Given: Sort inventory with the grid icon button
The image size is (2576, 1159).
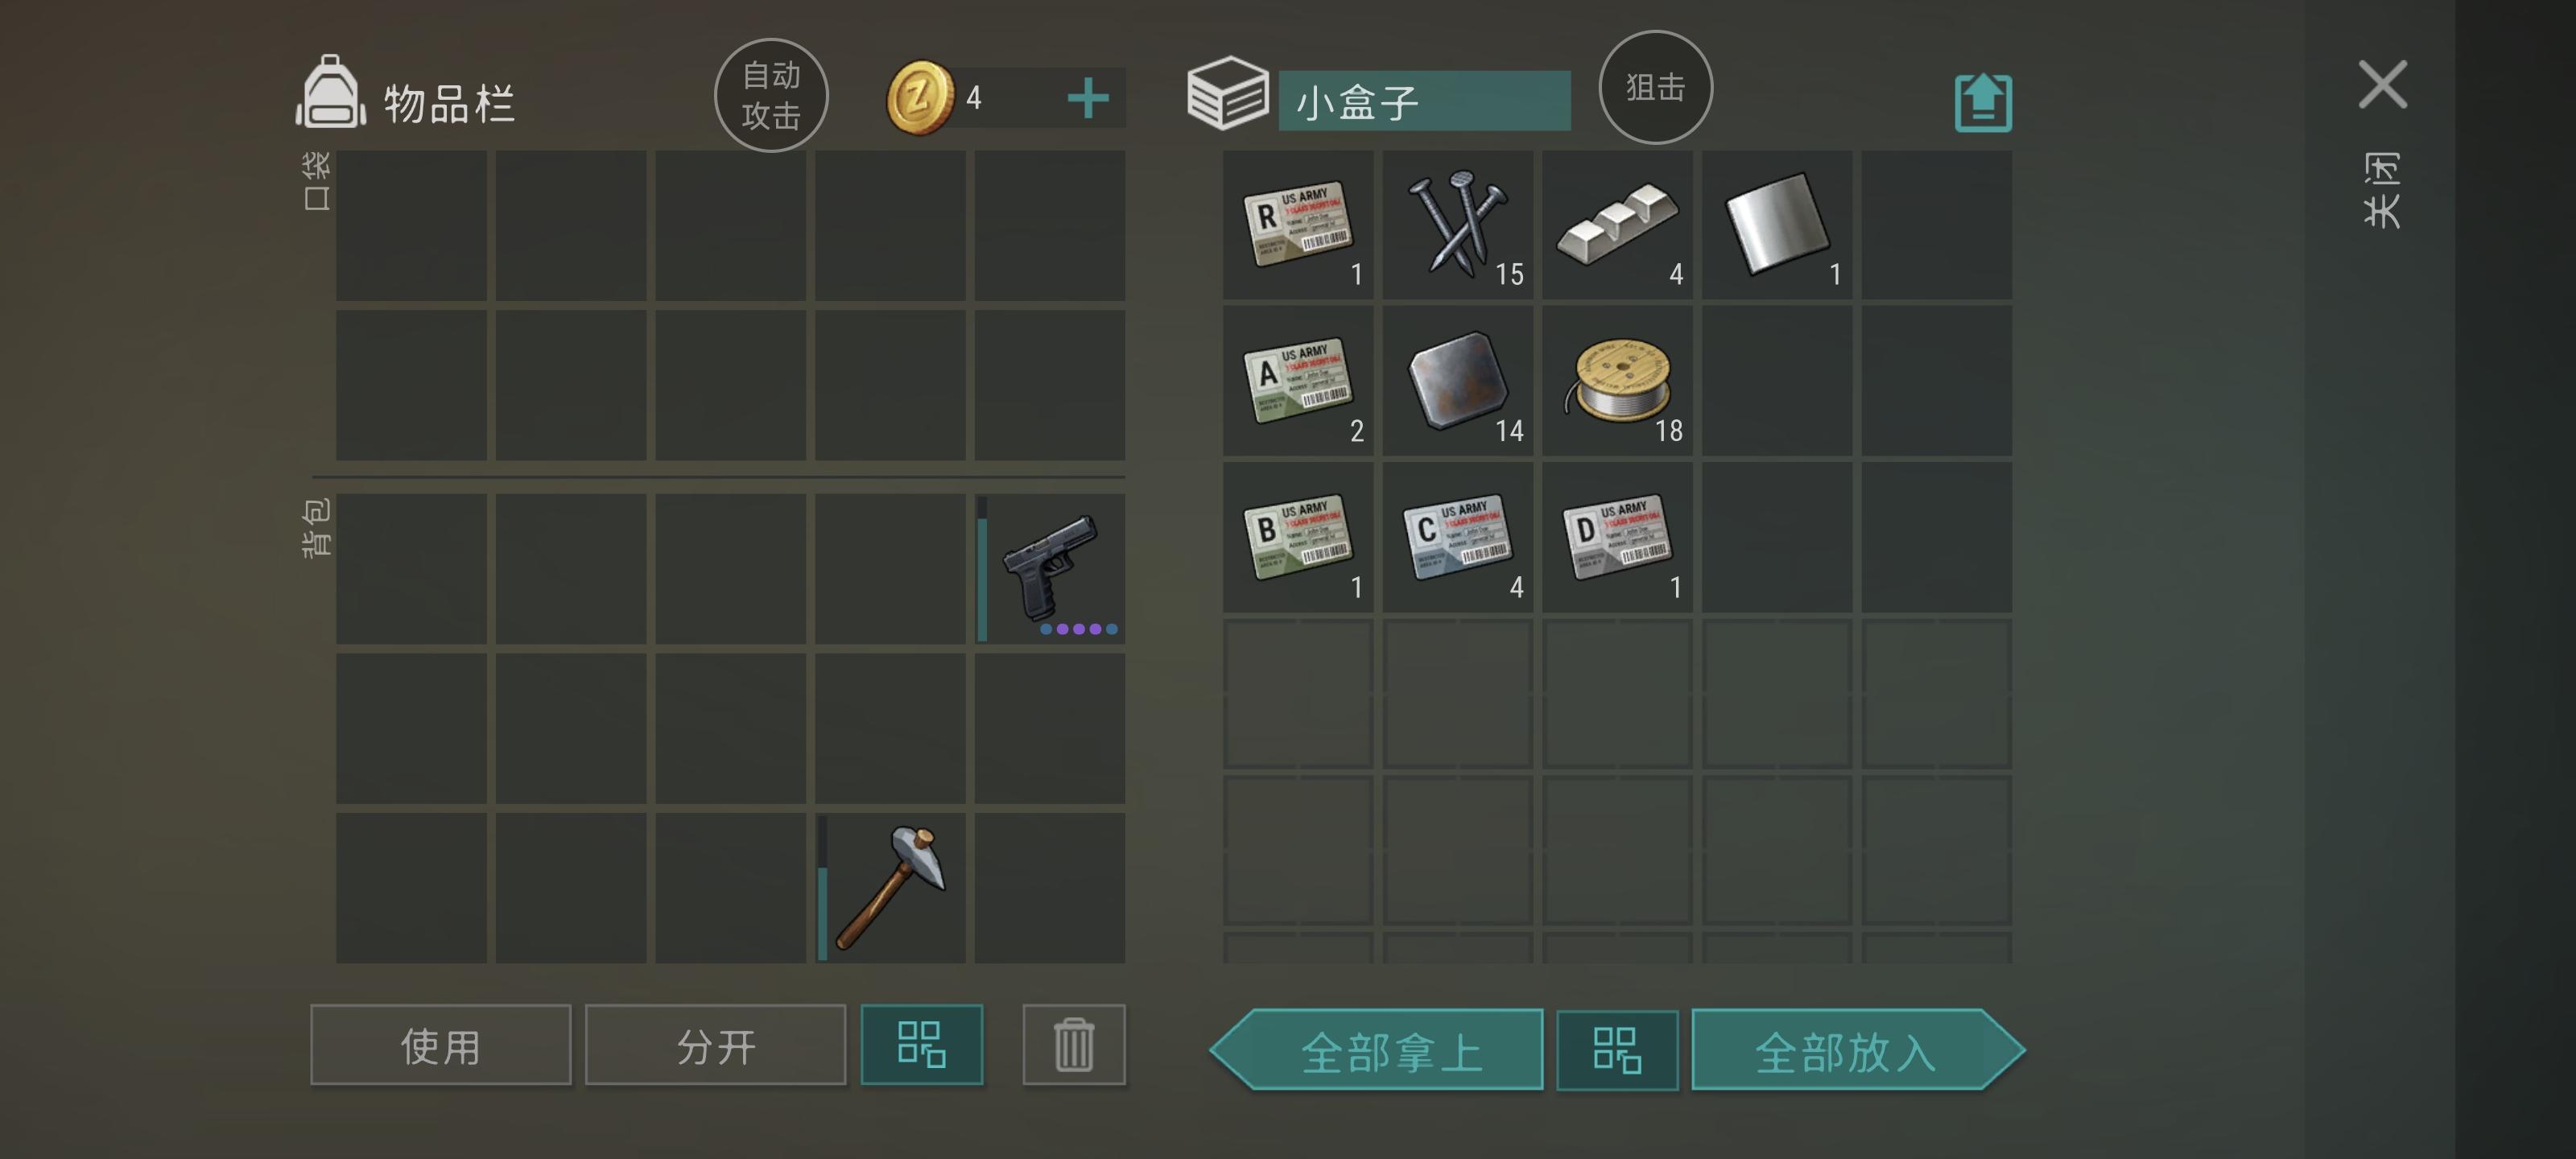Looking at the screenshot, I should coord(922,1045).
